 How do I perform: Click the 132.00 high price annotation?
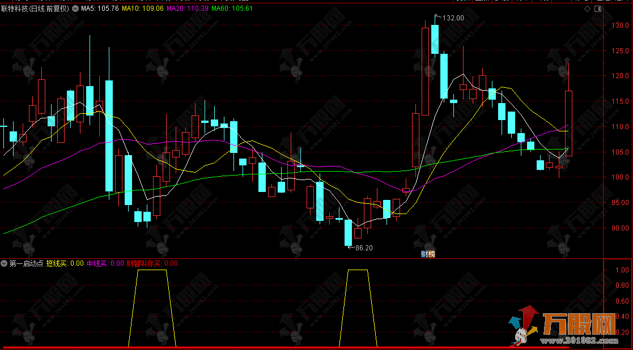[x=453, y=18]
